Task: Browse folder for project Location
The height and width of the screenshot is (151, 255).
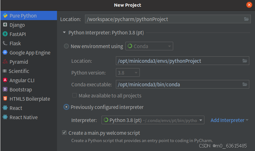Action: click(x=246, y=19)
